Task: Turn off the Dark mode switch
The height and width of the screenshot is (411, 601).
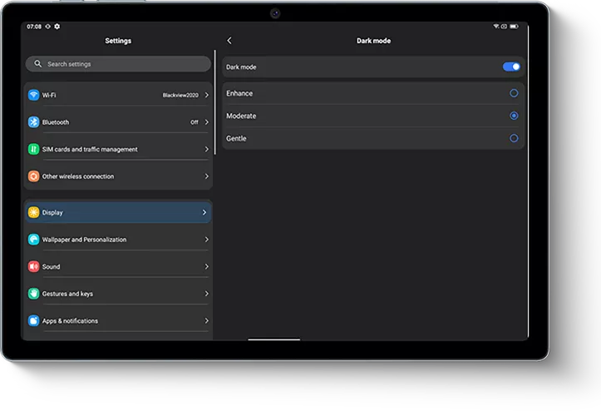Action: click(x=512, y=67)
